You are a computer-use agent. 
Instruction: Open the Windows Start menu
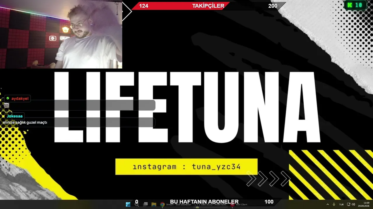(x=128, y=204)
